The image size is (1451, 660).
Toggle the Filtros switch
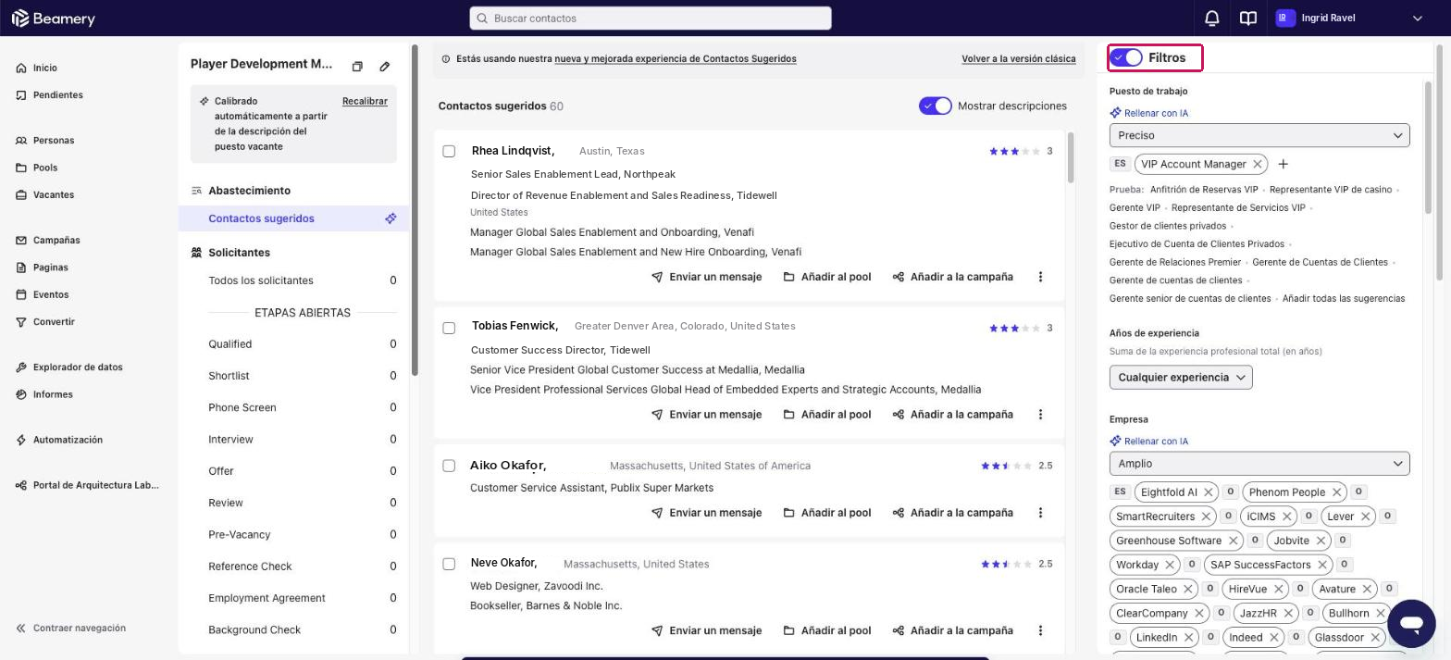pyautogui.click(x=1126, y=57)
